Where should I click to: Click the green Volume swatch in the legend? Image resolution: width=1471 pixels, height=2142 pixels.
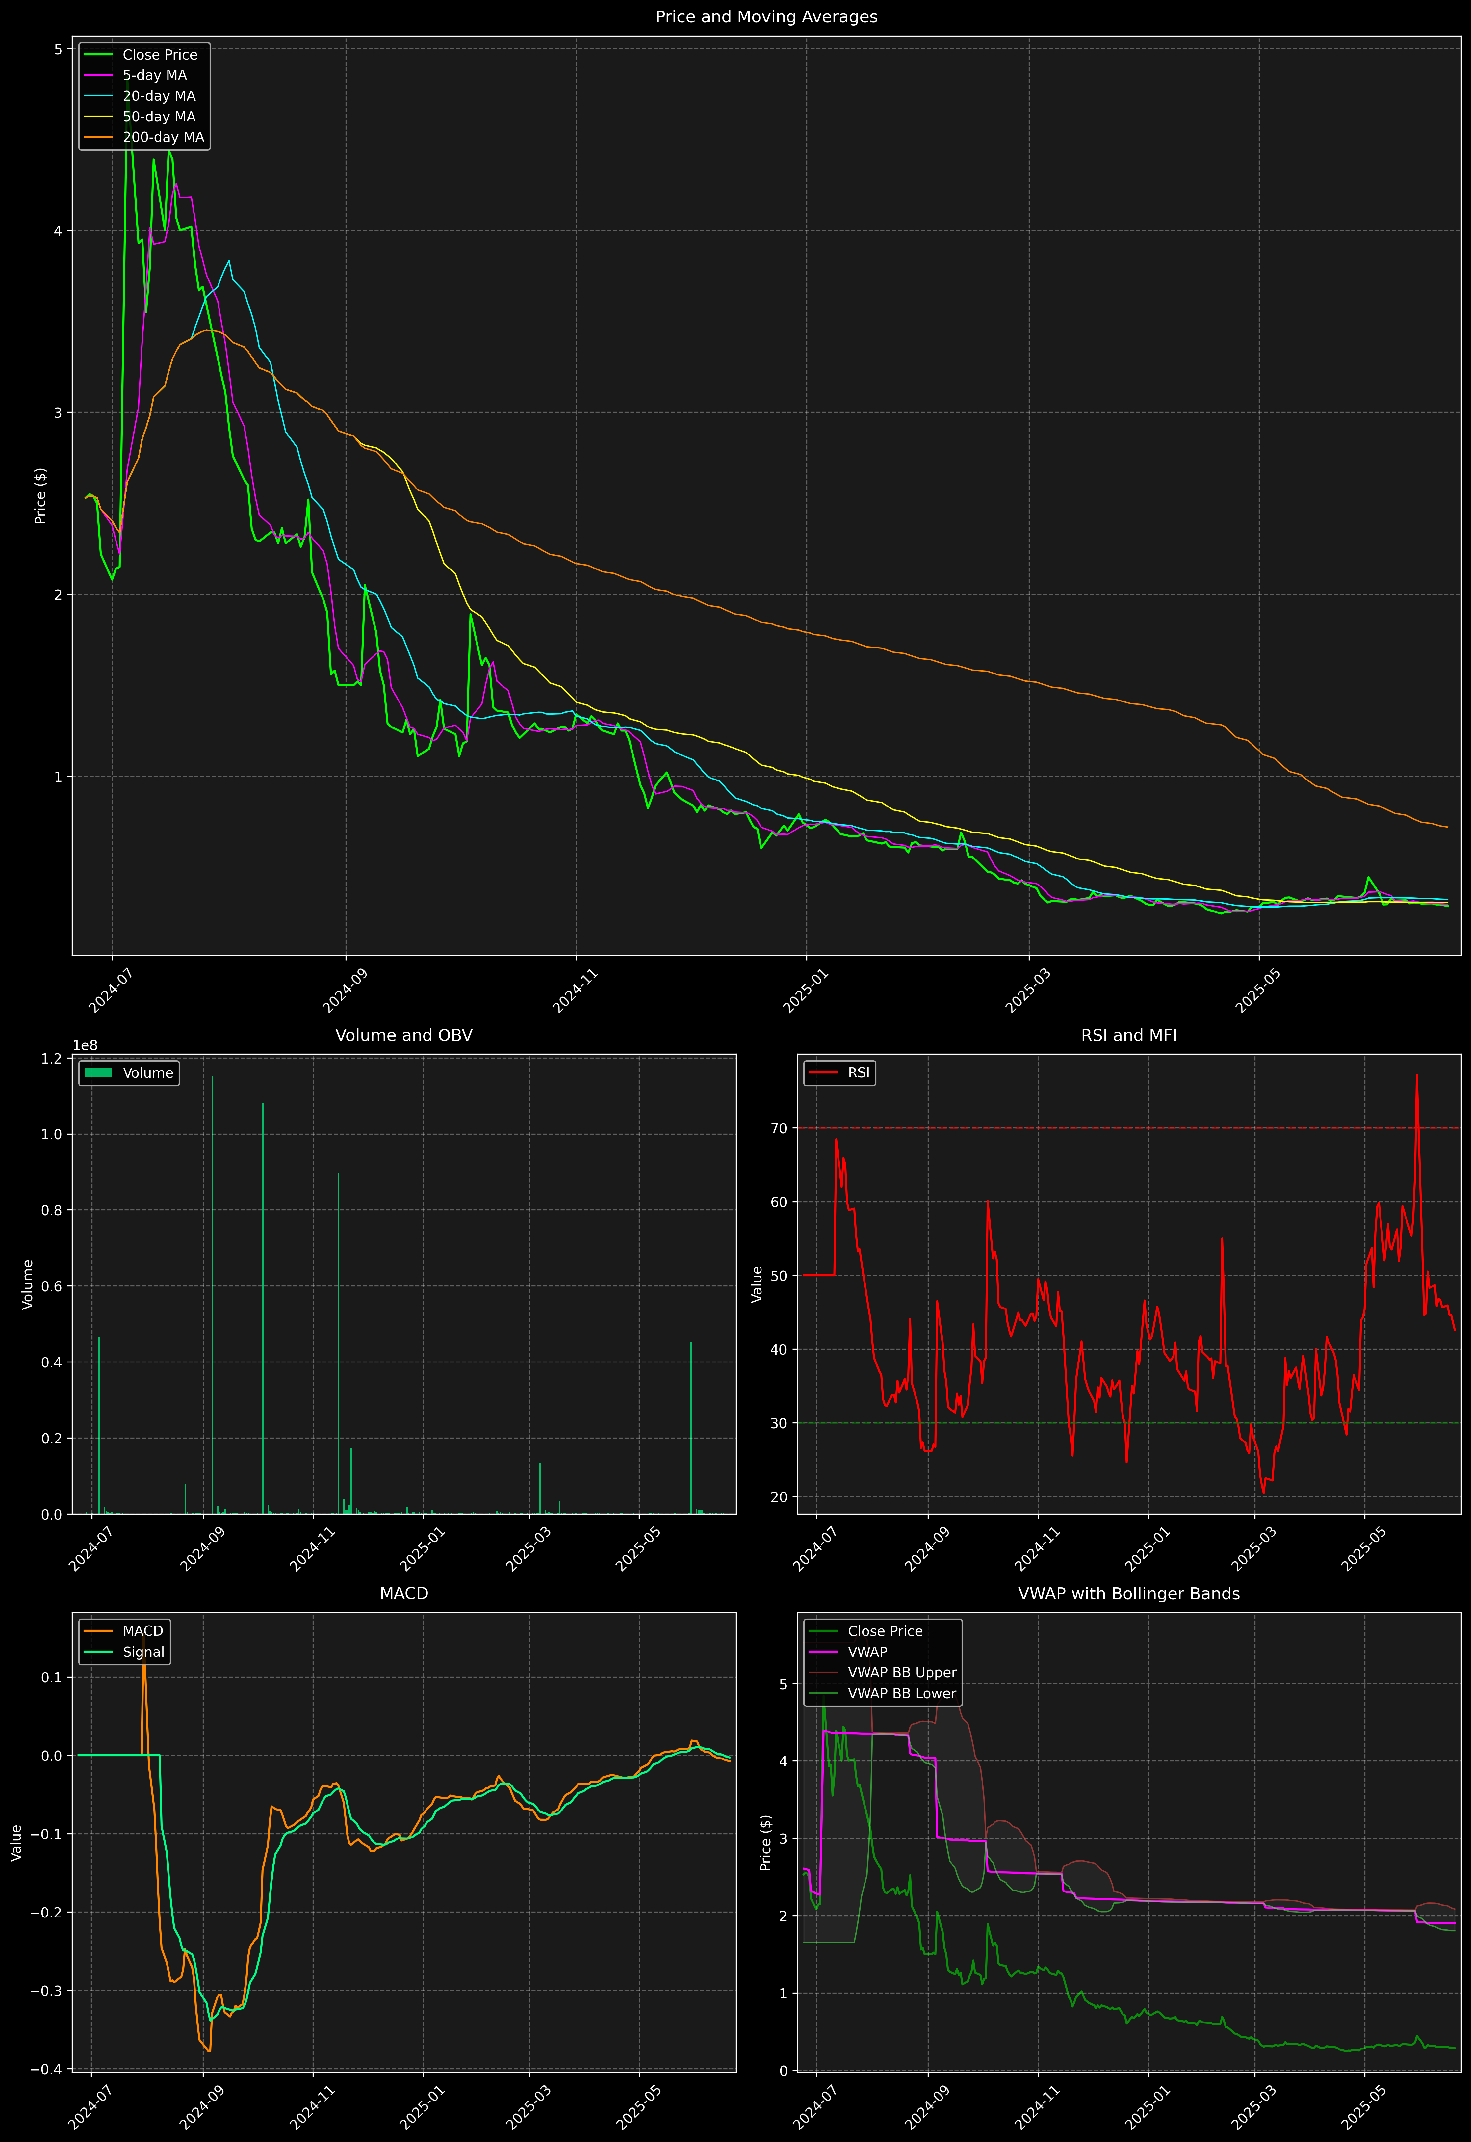coord(98,1073)
